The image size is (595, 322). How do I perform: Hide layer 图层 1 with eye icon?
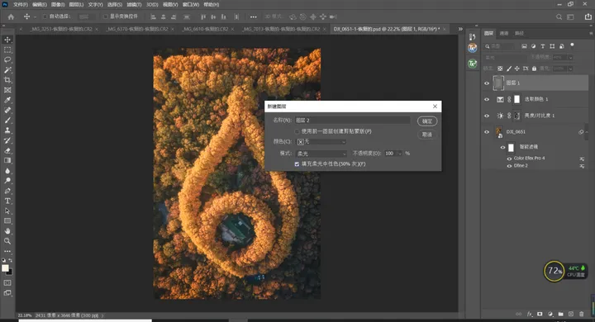click(487, 83)
